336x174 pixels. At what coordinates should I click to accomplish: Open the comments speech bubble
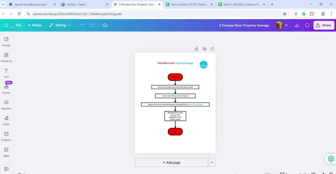(307, 25)
